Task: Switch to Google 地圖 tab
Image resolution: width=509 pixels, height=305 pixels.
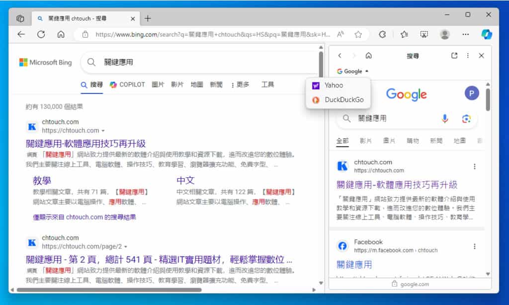Action: pos(459,141)
